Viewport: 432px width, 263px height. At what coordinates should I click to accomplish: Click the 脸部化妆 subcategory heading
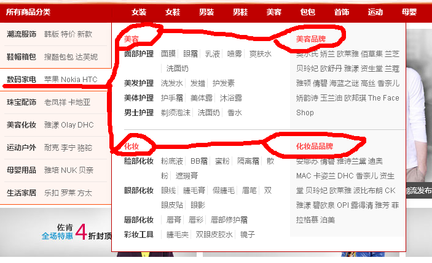point(139,161)
